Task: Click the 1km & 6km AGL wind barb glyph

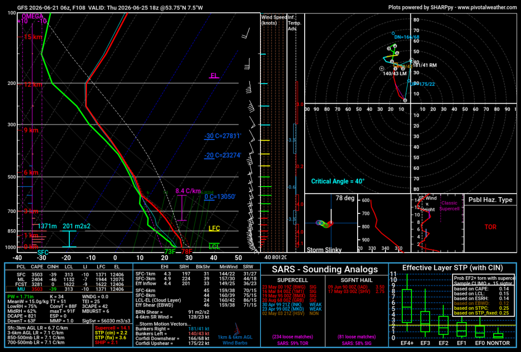Action: tap(236, 329)
